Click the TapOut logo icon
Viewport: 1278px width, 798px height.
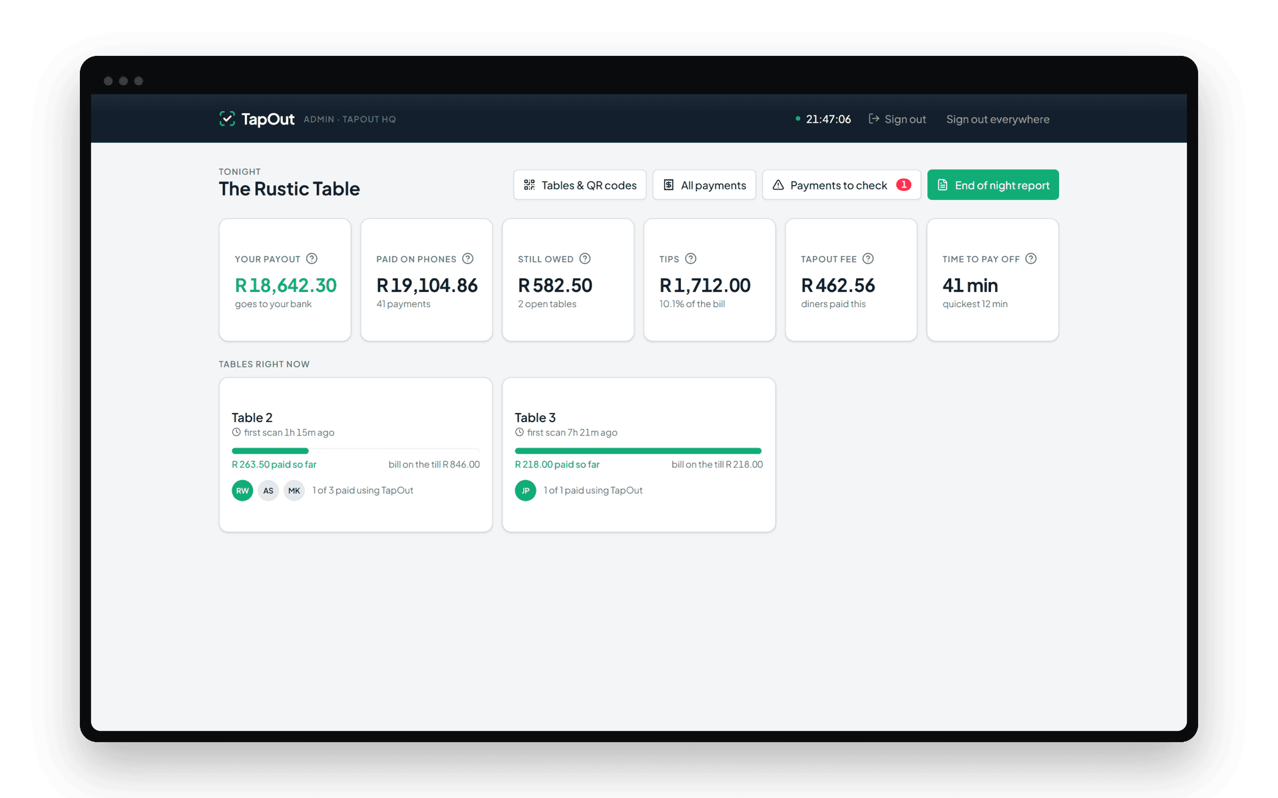(227, 119)
